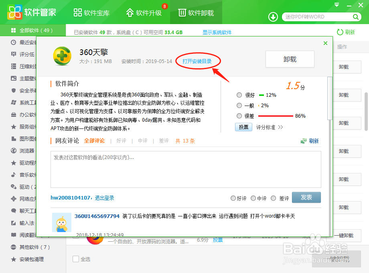
Task: Switch to the 全部评论 tab
Action: click(x=94, y=141)
